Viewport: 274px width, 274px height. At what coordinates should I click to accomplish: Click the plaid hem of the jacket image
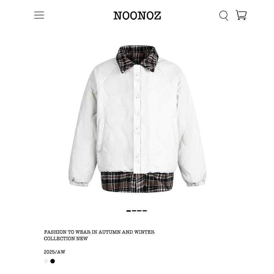pyautogui.click(x=137, y=182)
